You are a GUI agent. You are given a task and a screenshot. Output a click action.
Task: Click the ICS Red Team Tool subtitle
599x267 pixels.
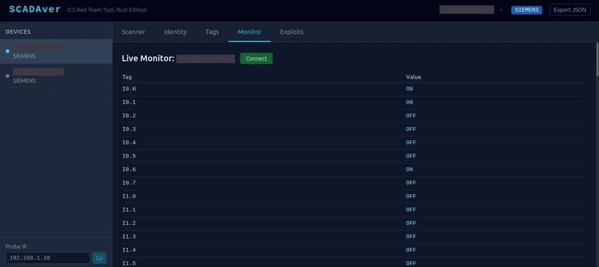tap(107, 10)
